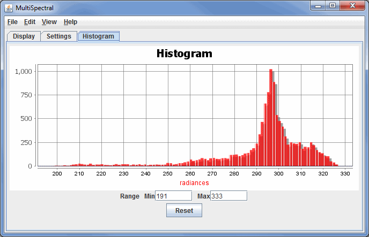Open the View menu

tap(49, 22)
